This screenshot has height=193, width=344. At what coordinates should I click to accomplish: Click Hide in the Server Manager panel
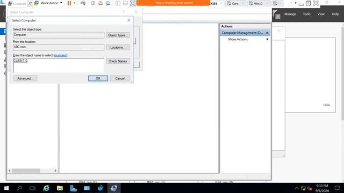(326, 105)
